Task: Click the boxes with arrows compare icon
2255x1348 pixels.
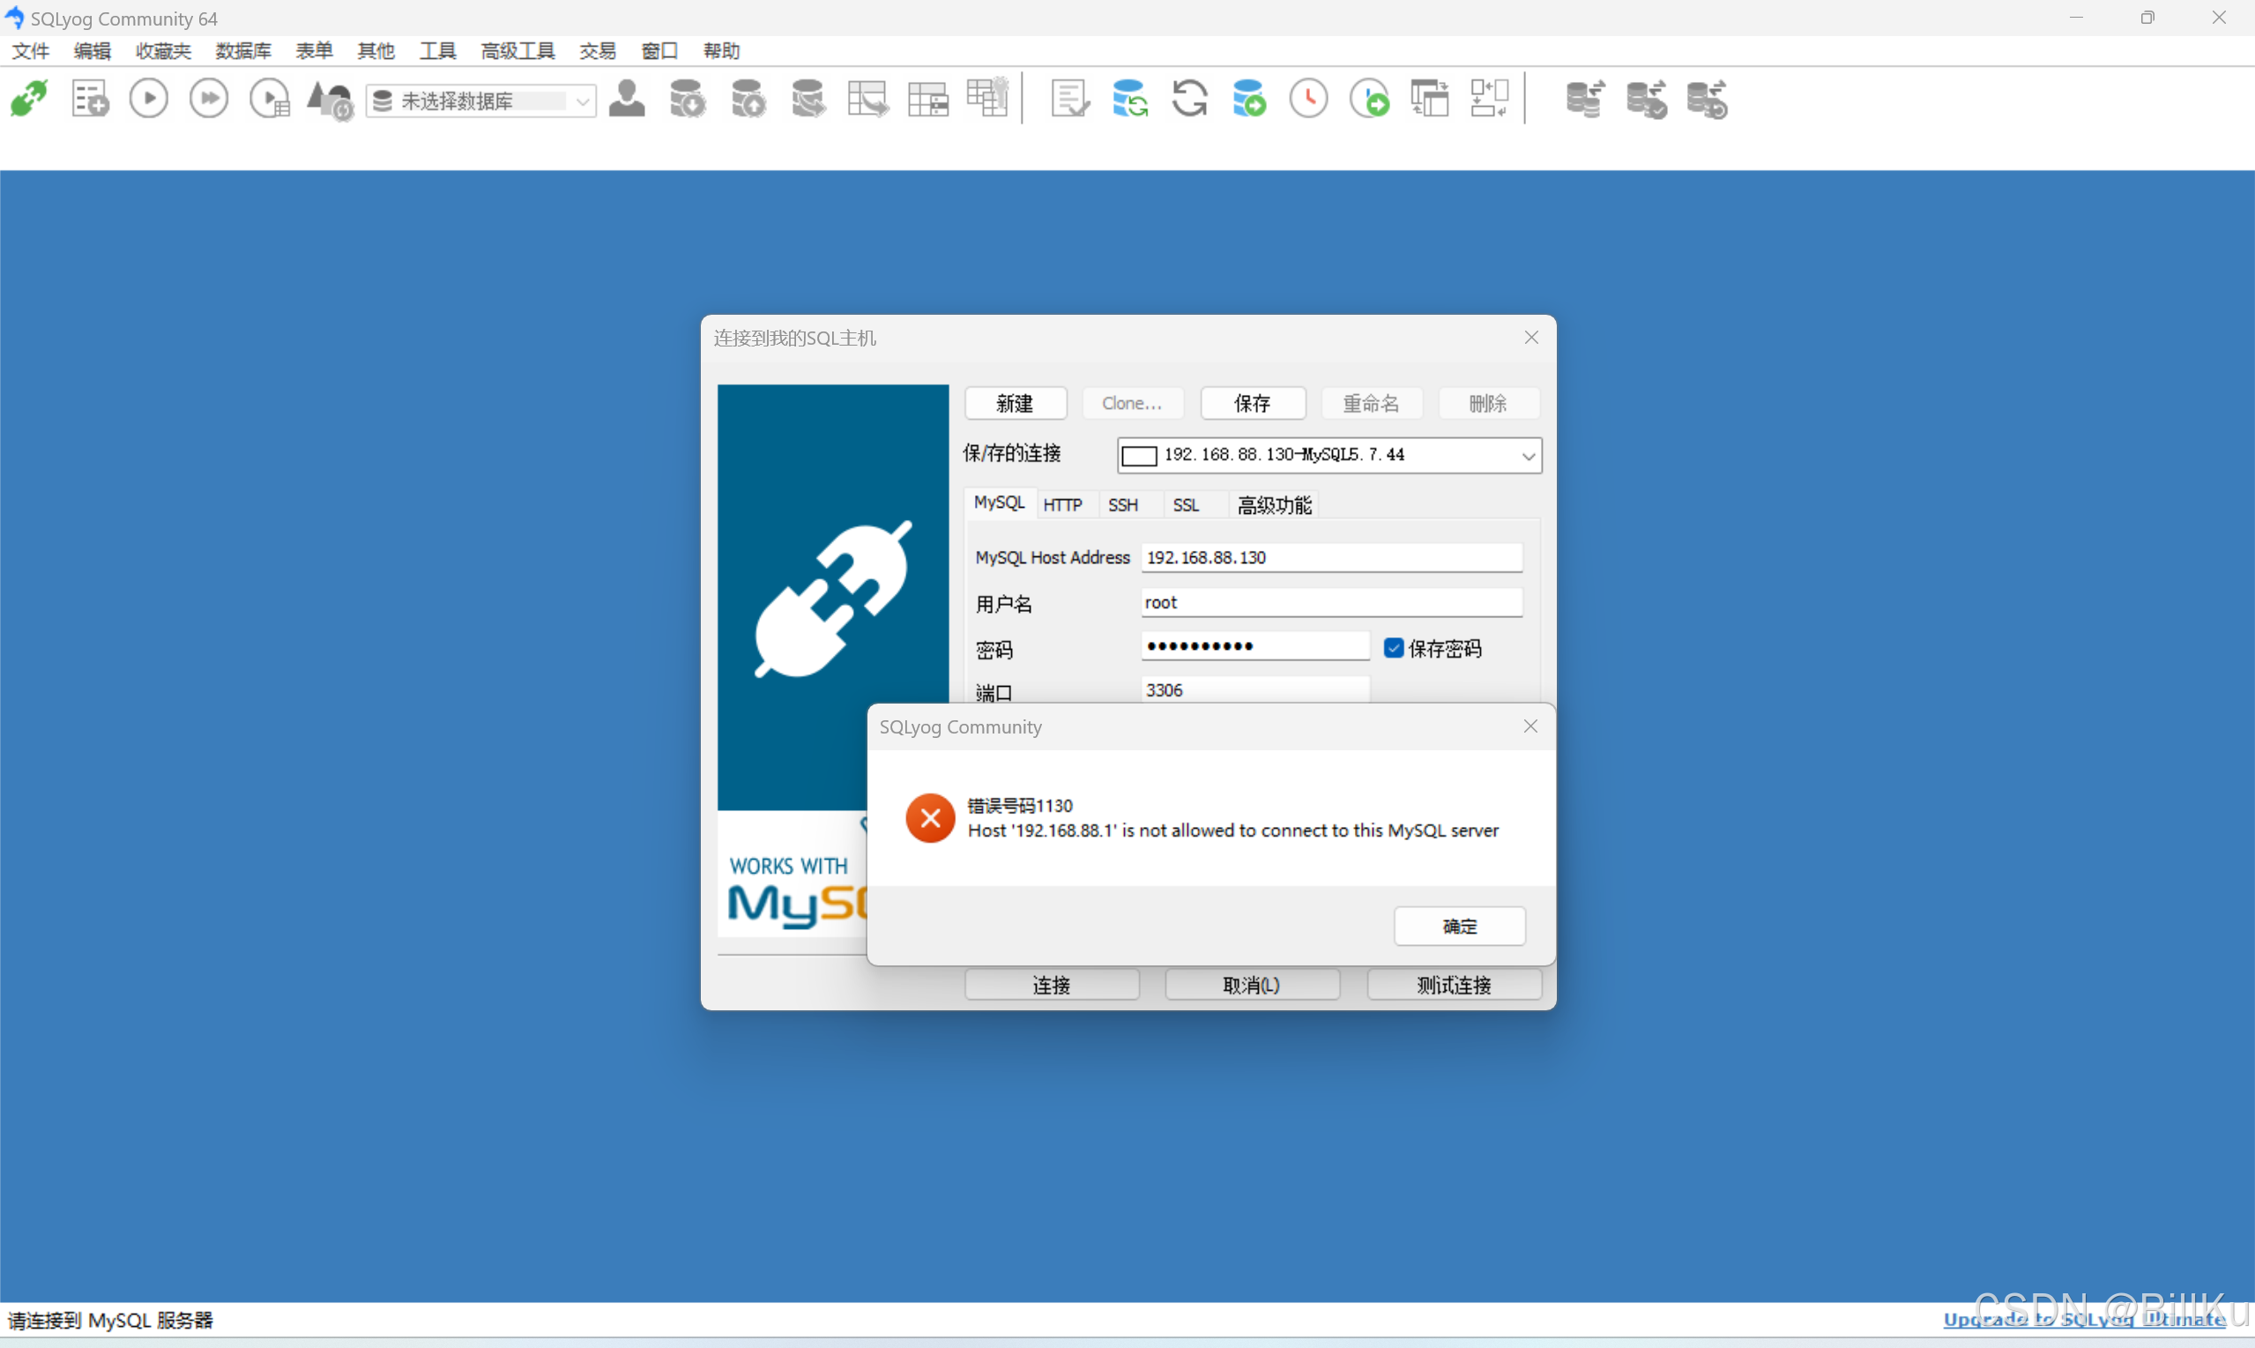Action: (x=1490, y=99)
